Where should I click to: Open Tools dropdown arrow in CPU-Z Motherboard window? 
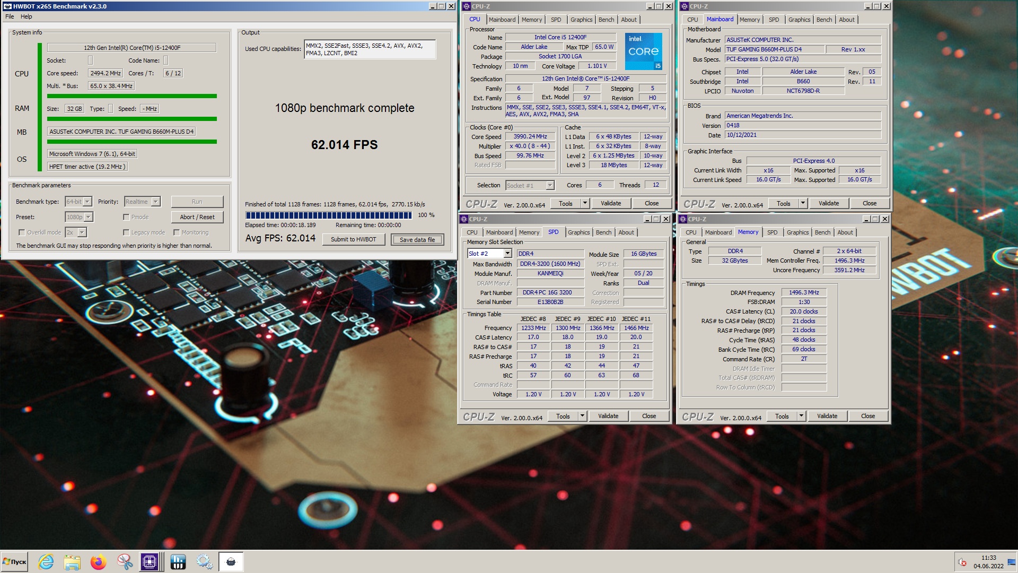click(803, 203)
